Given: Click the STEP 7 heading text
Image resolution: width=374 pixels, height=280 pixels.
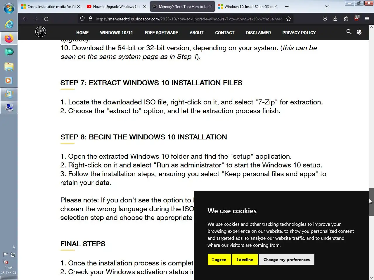Looking at the screenshot, I should (x=151, y=83).
